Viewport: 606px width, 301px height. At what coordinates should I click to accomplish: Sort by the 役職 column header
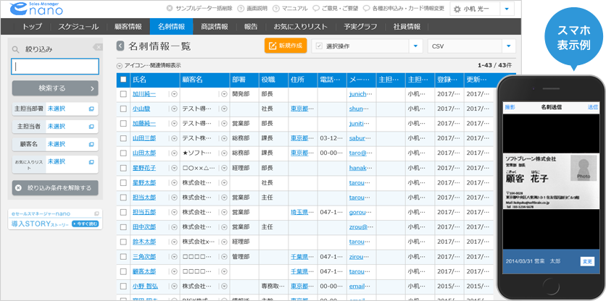tap(273, 80)
